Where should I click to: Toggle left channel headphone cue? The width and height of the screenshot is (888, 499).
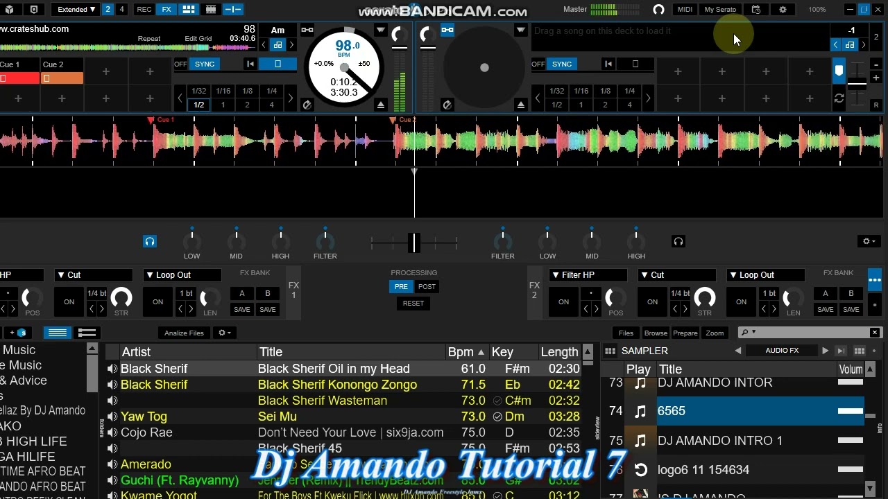150,241
